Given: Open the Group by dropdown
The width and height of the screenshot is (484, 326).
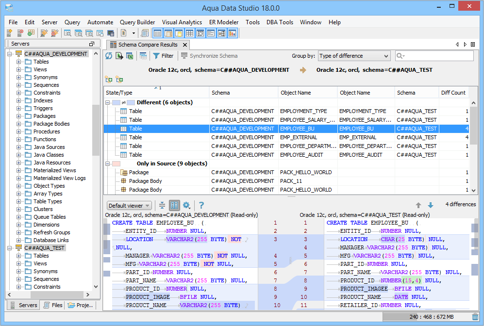Looking at the screenshot, I should click(354, 56).
